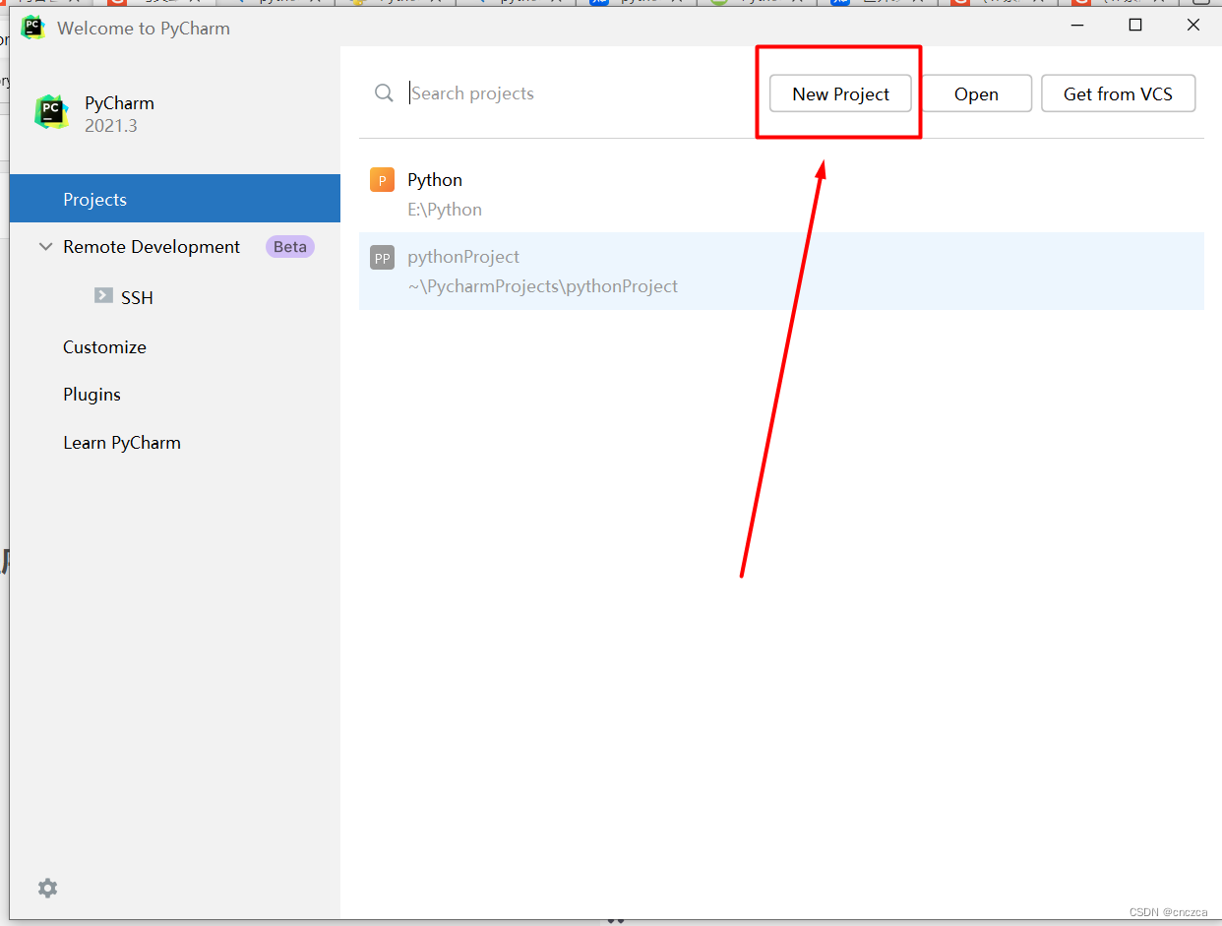Open the SSH entry
This screenshot has height=926, width=1222.
137,297
